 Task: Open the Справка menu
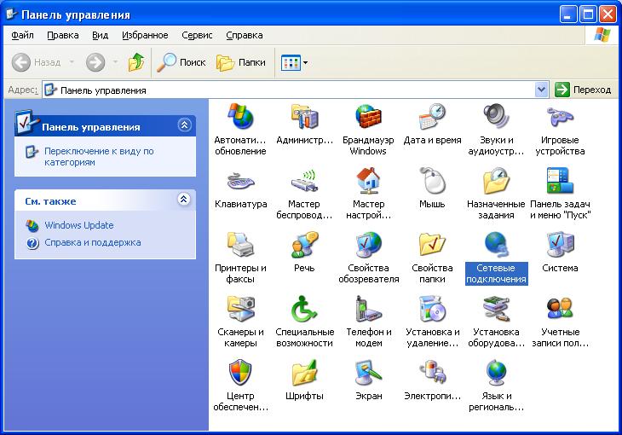tap(245, 35)
